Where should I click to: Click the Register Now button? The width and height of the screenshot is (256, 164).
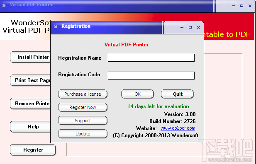83,107
